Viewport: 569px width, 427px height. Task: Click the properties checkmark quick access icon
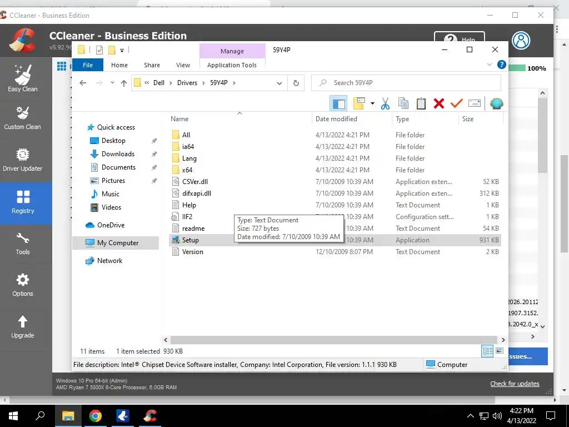[x=99, y=50]
